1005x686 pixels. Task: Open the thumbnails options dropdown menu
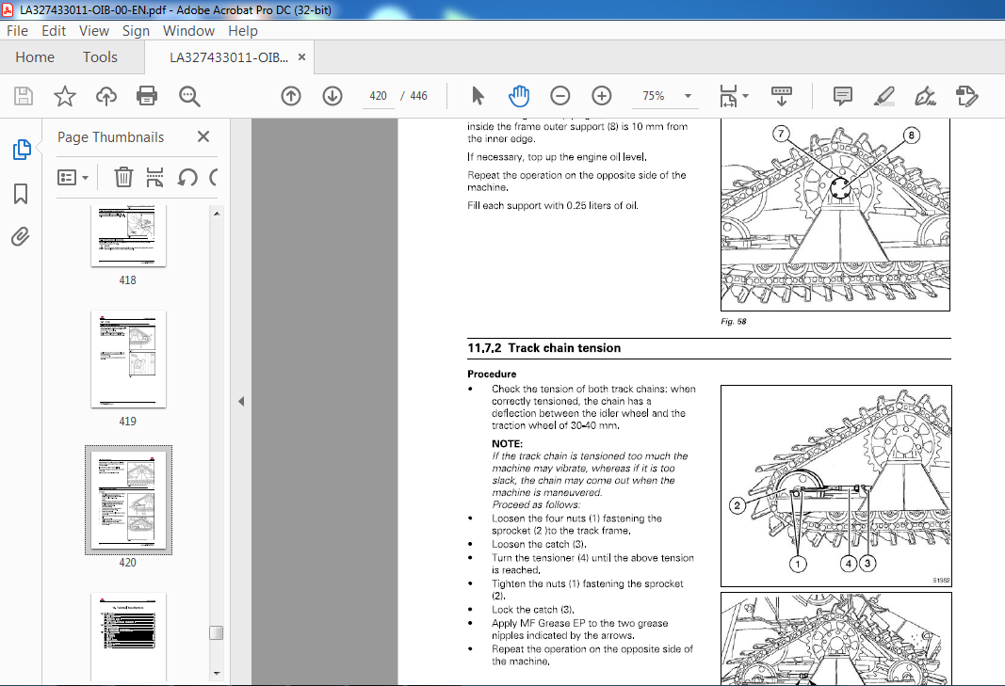(73, 178)
